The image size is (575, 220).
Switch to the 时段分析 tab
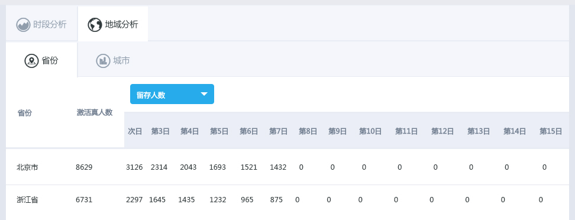point(41,25)
